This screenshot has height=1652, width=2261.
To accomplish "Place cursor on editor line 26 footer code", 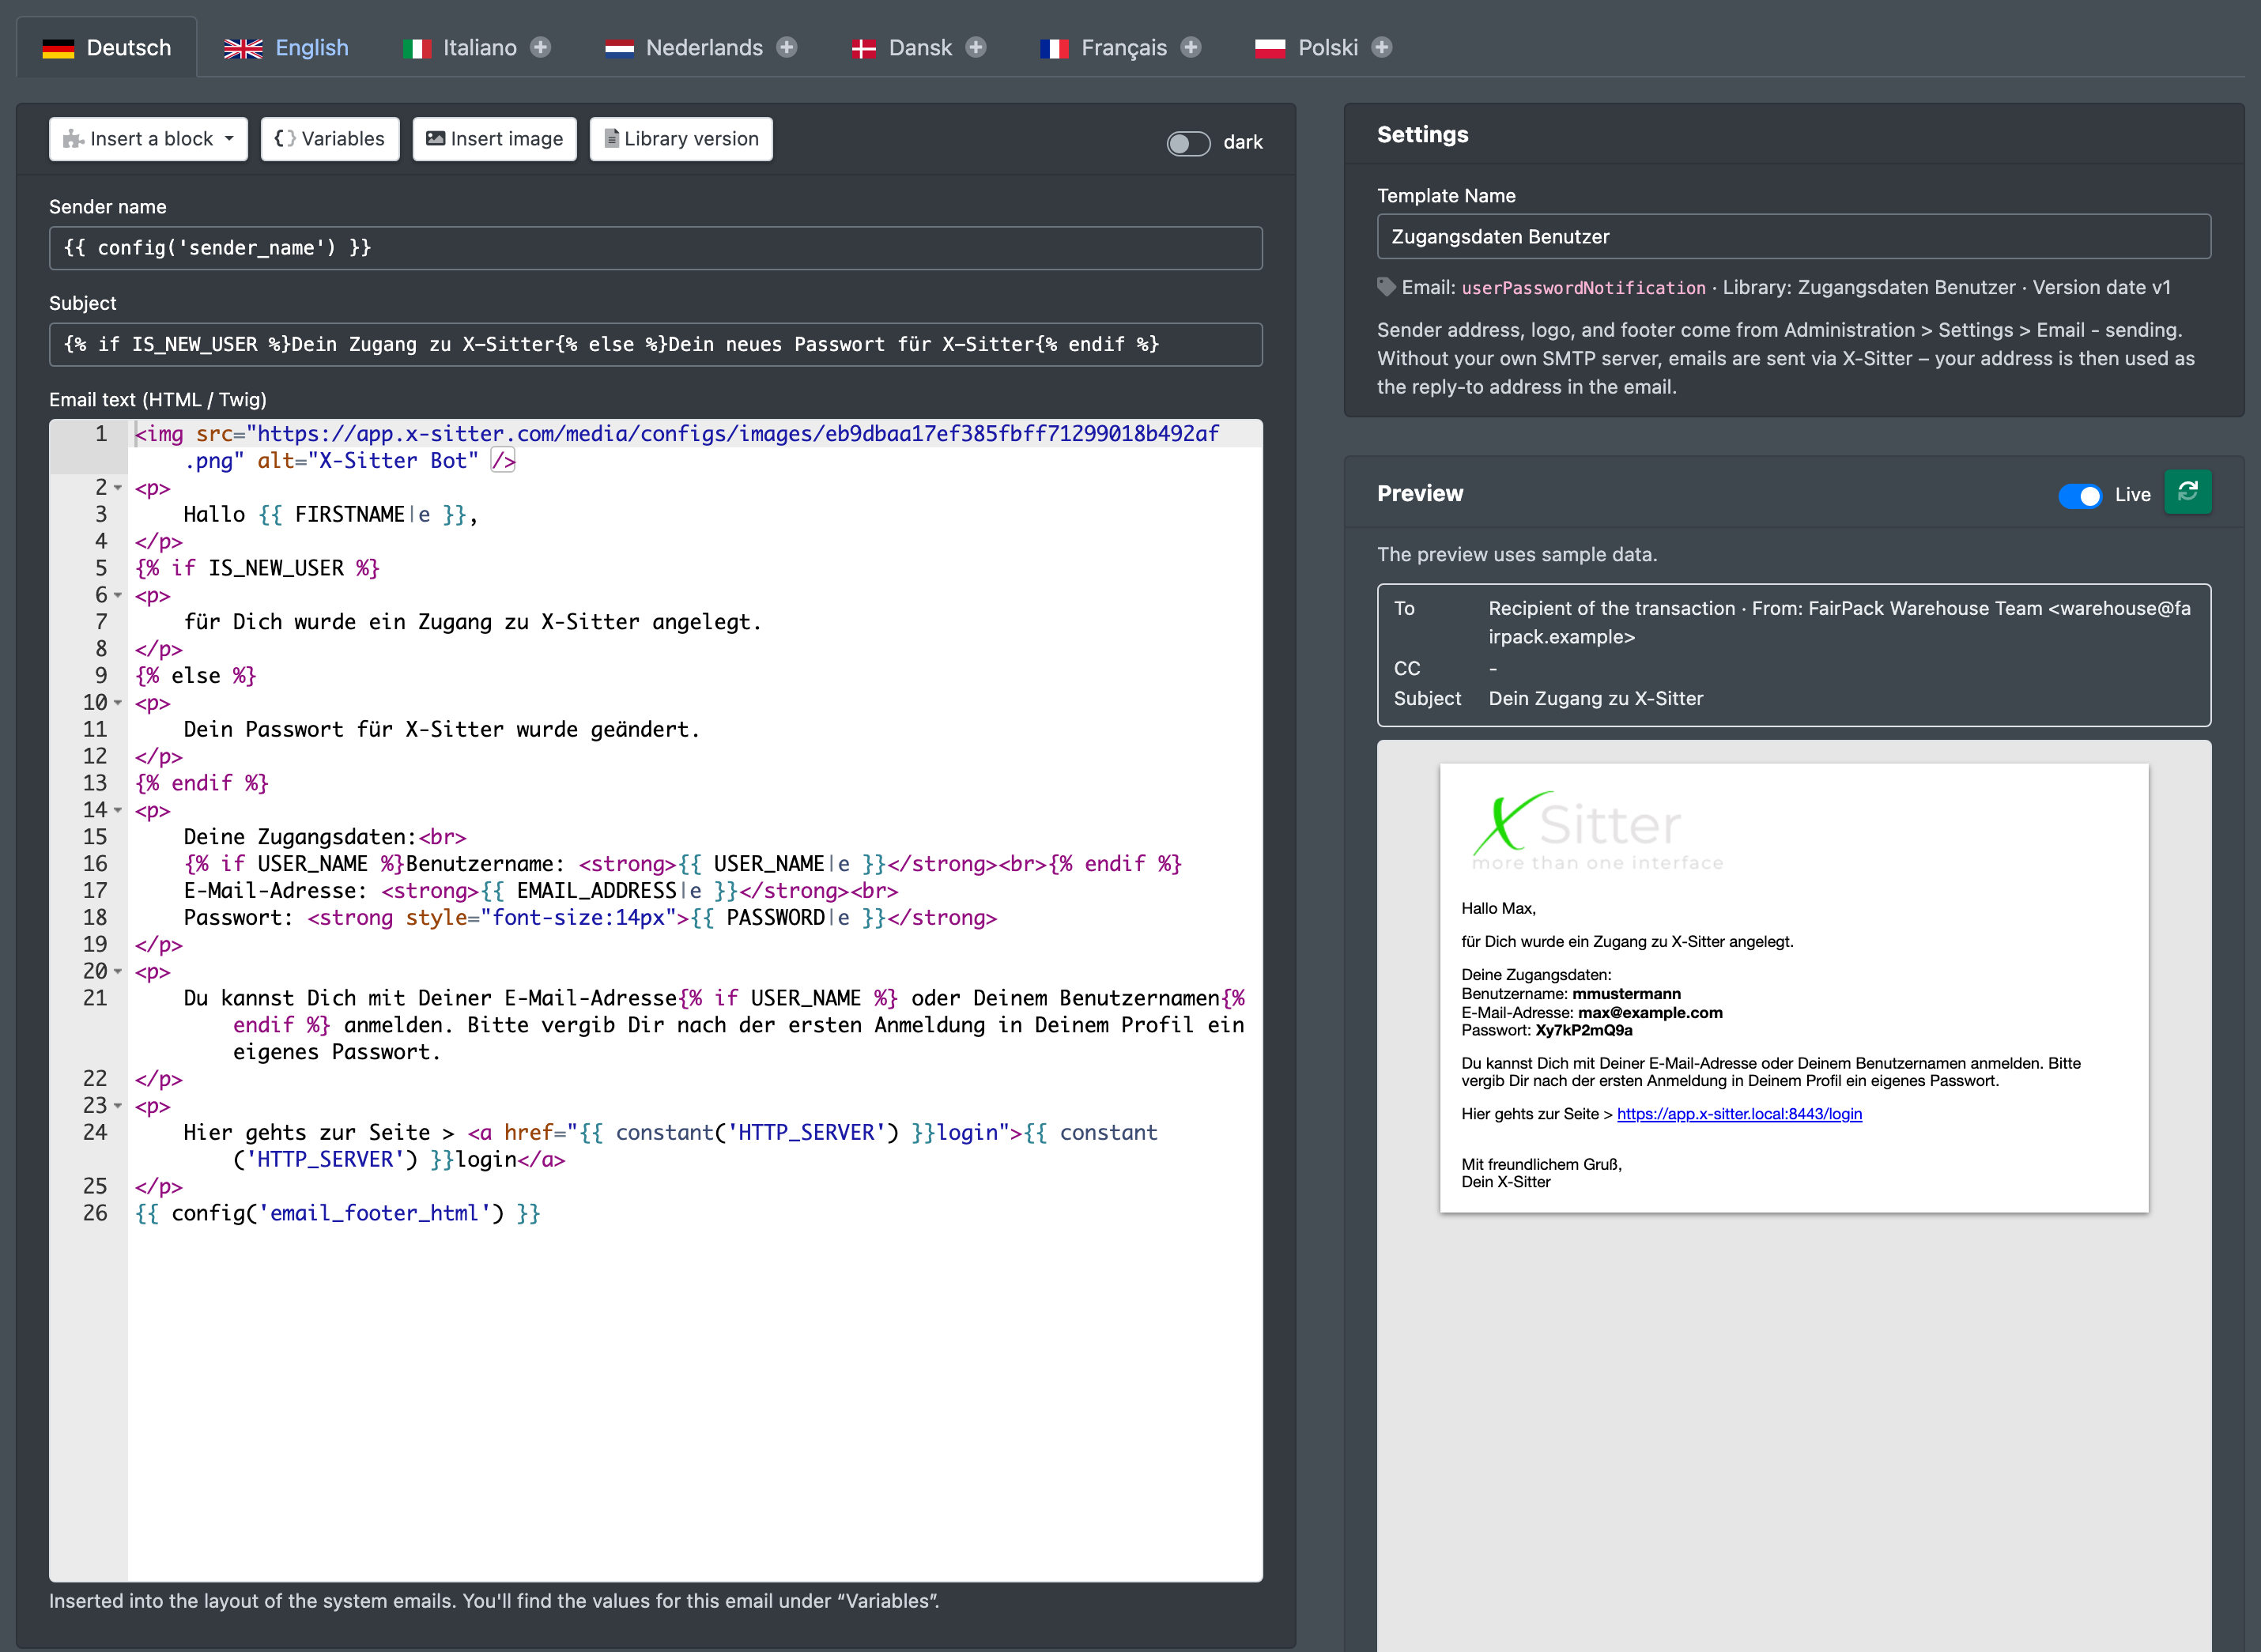I will pyautogui.click(x=338, y=1213).
